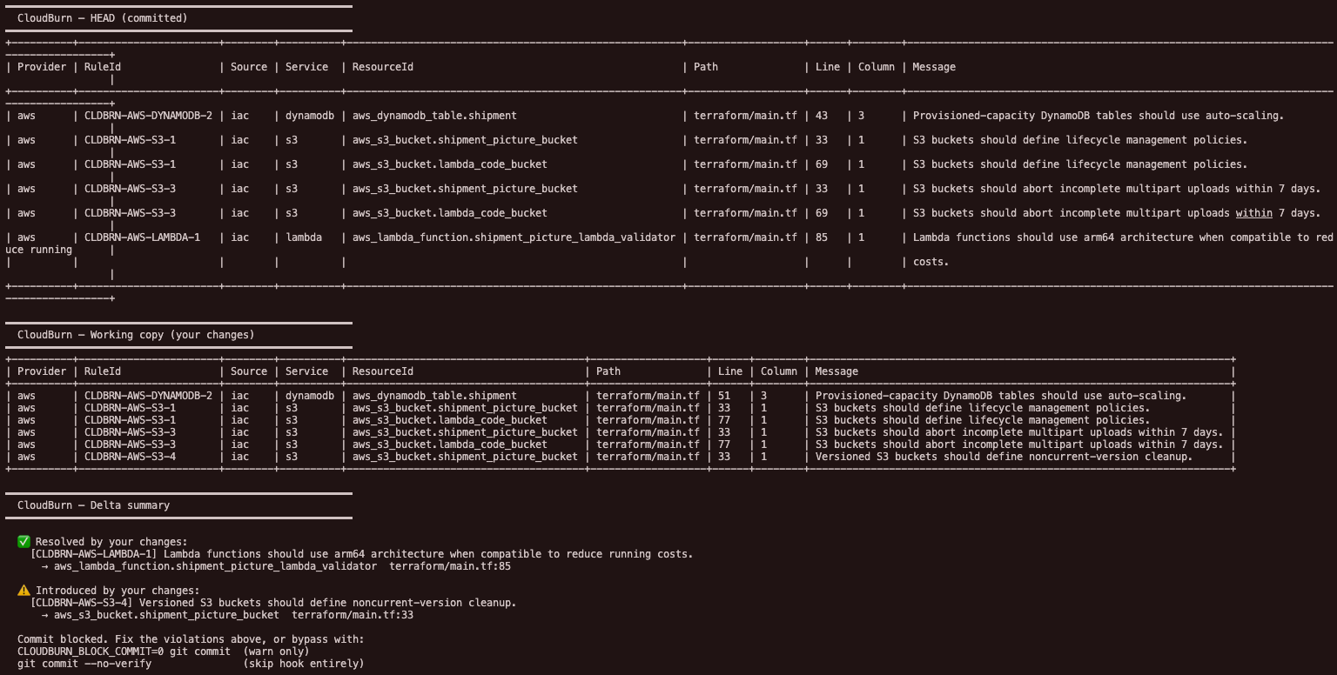Screen dimensions: 1337x675
Task: Click 'CLOUDBURN_BLOCK_COMMIT=0 git commit' command
Action: click(x=124, y=651)
